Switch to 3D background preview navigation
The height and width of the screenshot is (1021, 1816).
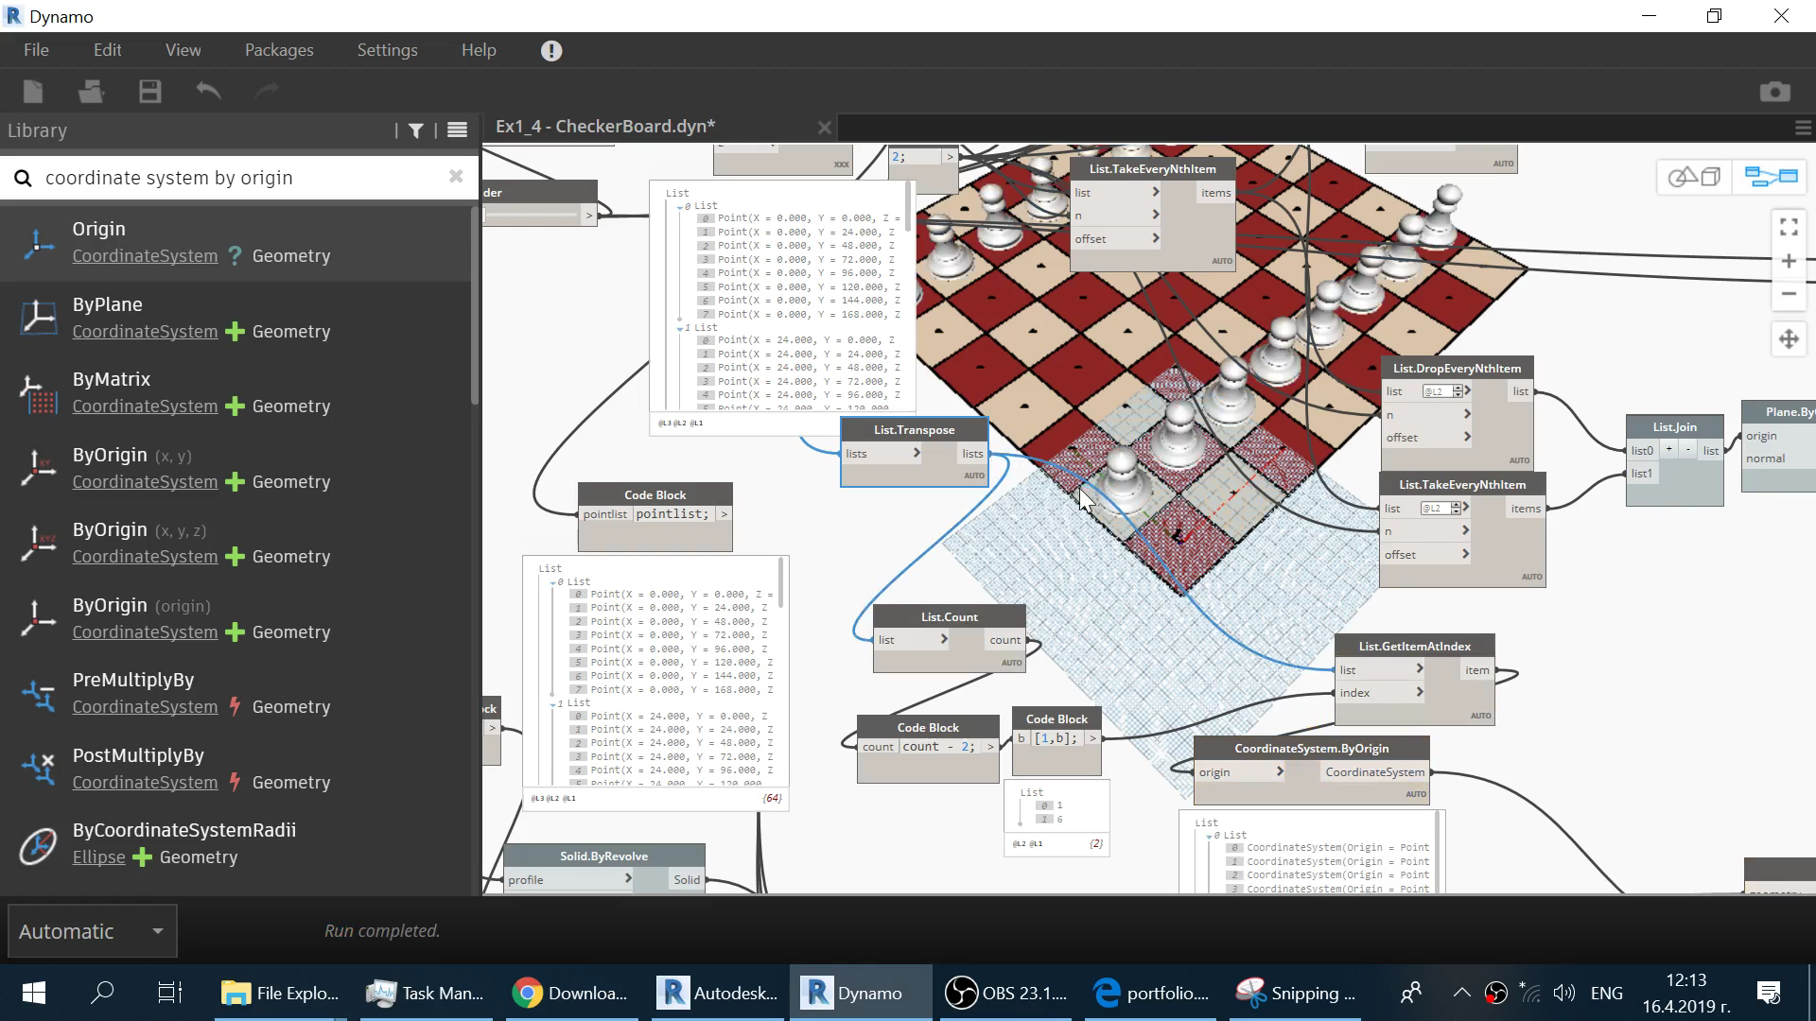(1694, 177)
